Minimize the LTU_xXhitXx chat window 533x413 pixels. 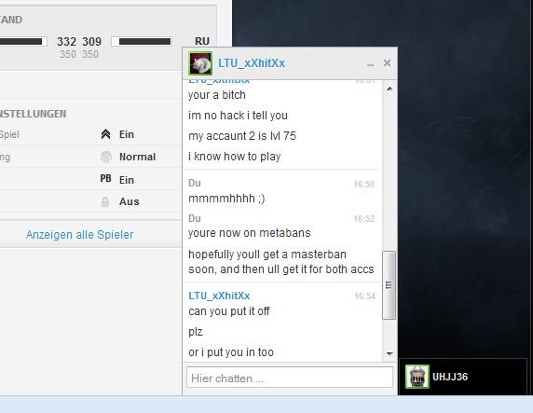tap(370, 63)
